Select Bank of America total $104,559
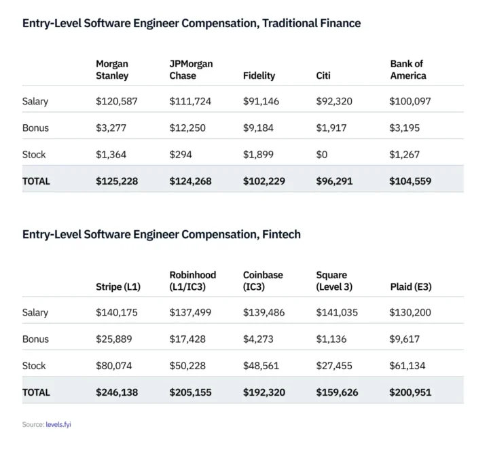Screen dimensions: 489x450 [x=410, y=181]
